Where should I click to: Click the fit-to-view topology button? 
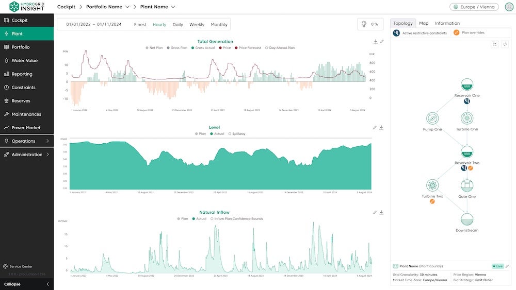click(495, 44)
